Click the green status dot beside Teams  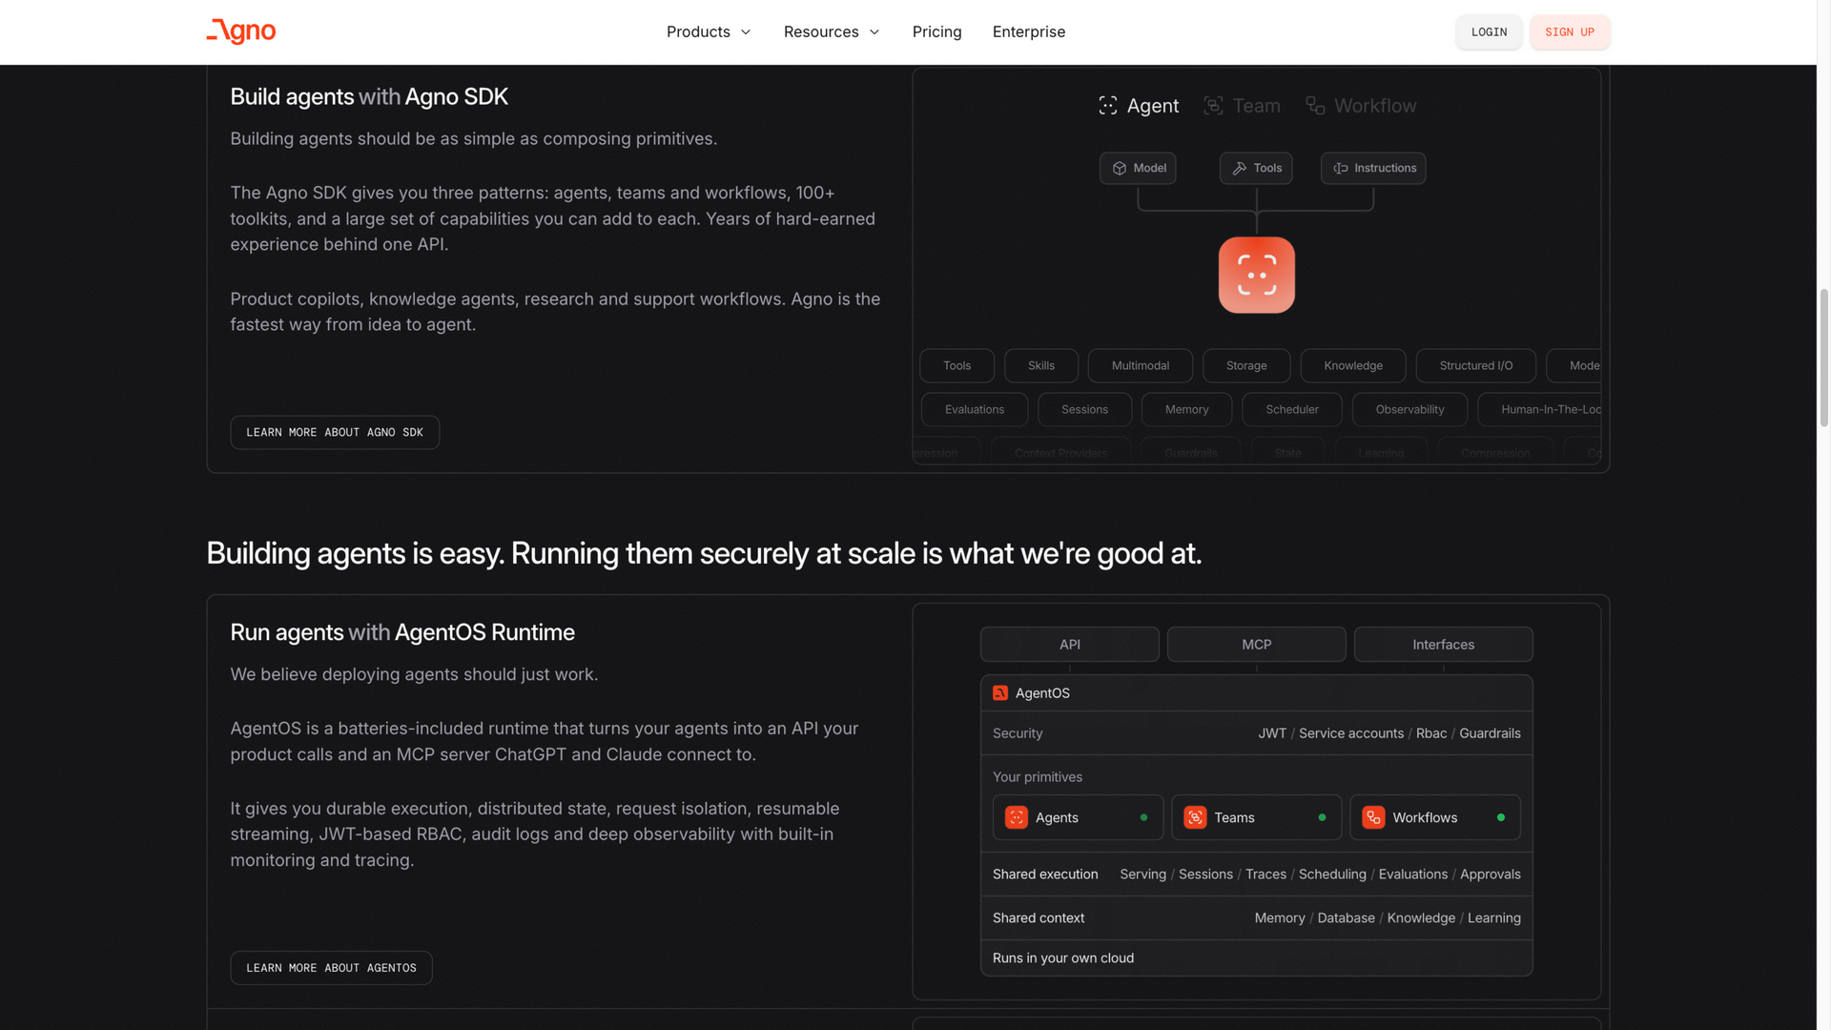(x=1322, y=818)
